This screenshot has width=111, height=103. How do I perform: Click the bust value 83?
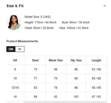coord(35,88)
